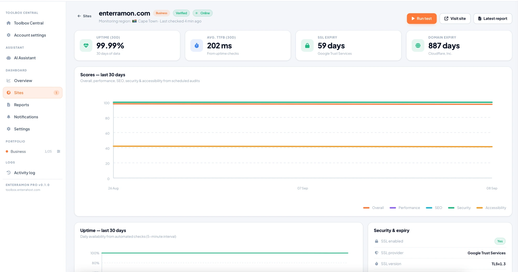Image resolution: width=518 pixels, height=272 pixels.
Task: Click the South Africa flag icon
Action: 134,21
